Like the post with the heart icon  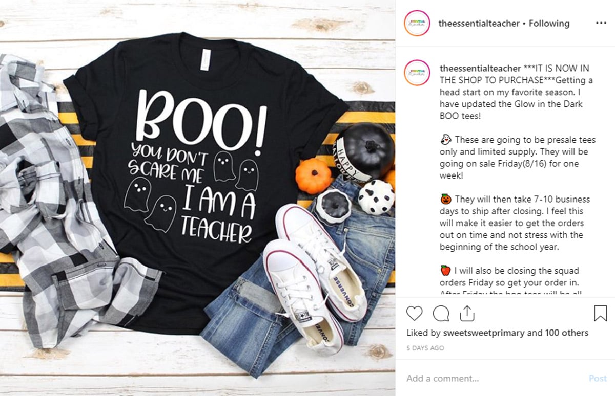(415, 313)
